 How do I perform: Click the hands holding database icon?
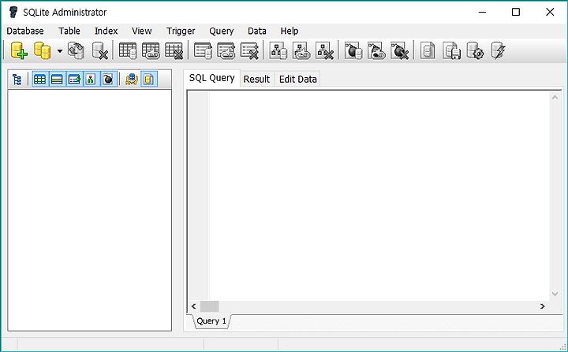(132, 80)
